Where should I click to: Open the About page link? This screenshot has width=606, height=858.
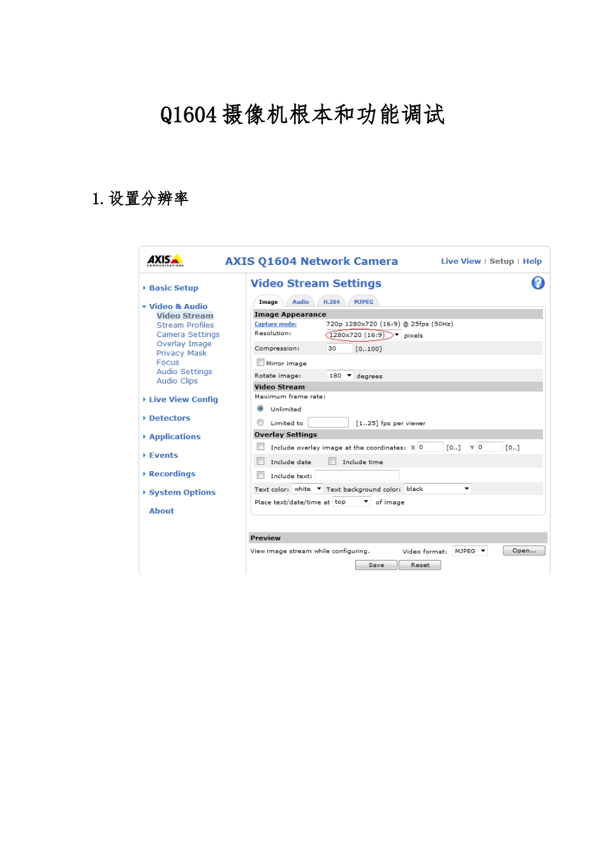(161, 511)
